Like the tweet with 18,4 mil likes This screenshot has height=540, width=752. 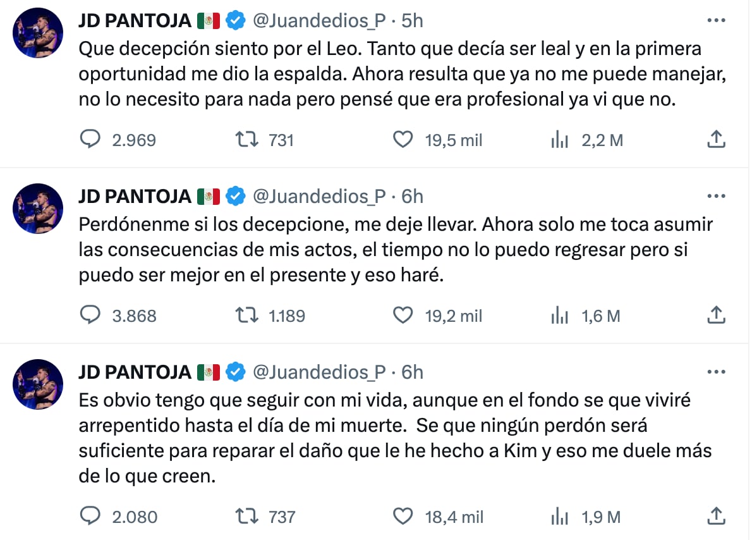click(x=403, y=517)
